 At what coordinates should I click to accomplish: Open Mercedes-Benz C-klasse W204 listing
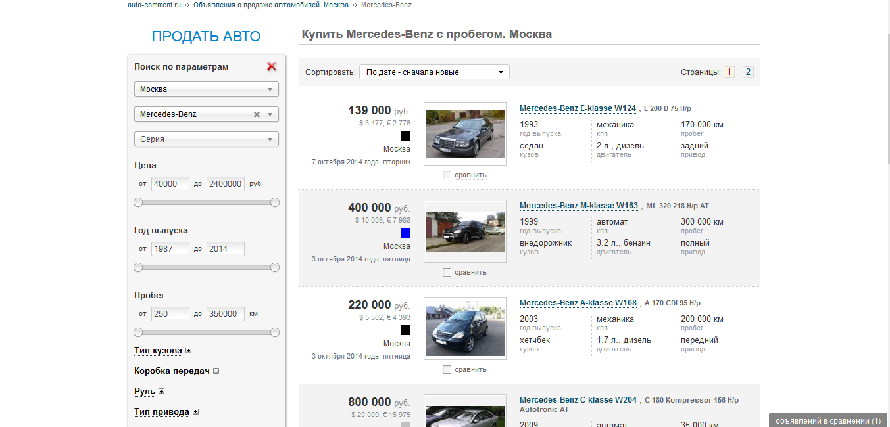(578, 400)
